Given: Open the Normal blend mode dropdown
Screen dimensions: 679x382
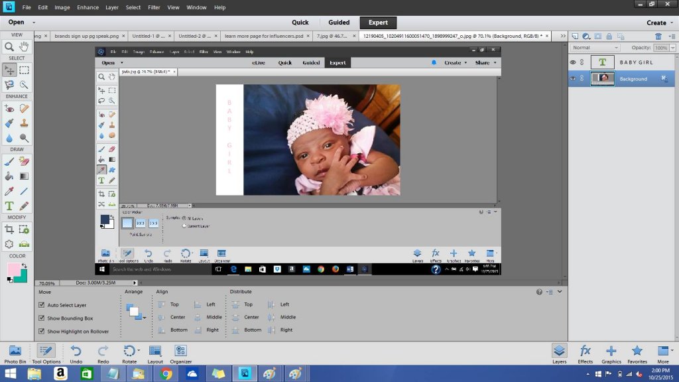Looking at the screenshot, I should (595, 48).
